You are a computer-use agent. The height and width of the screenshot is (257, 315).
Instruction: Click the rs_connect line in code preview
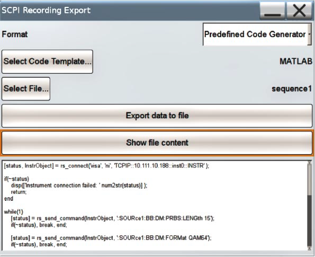[x=106, y=166]
